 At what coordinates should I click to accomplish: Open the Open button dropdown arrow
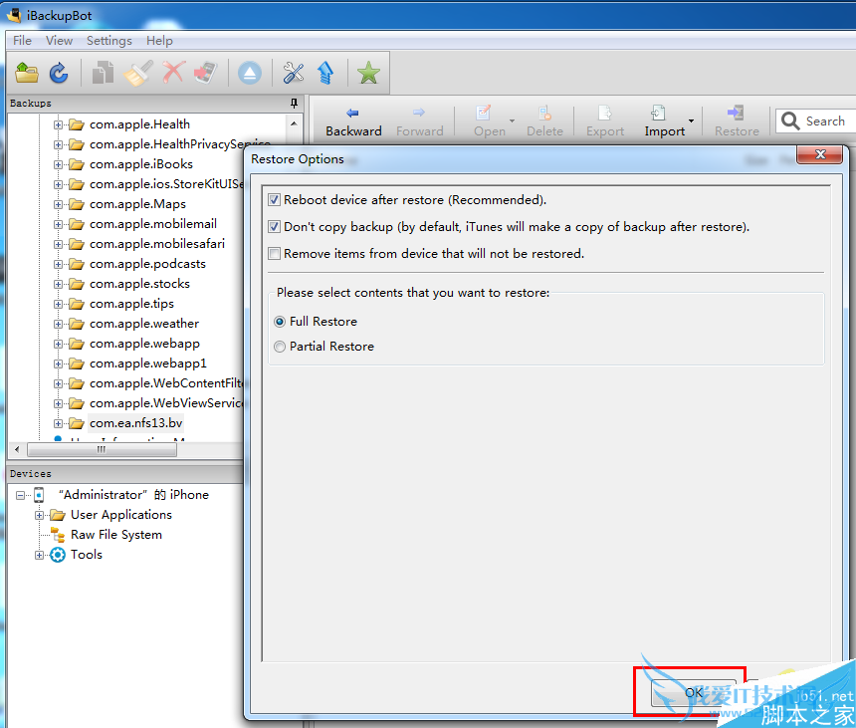click(512, 121)
